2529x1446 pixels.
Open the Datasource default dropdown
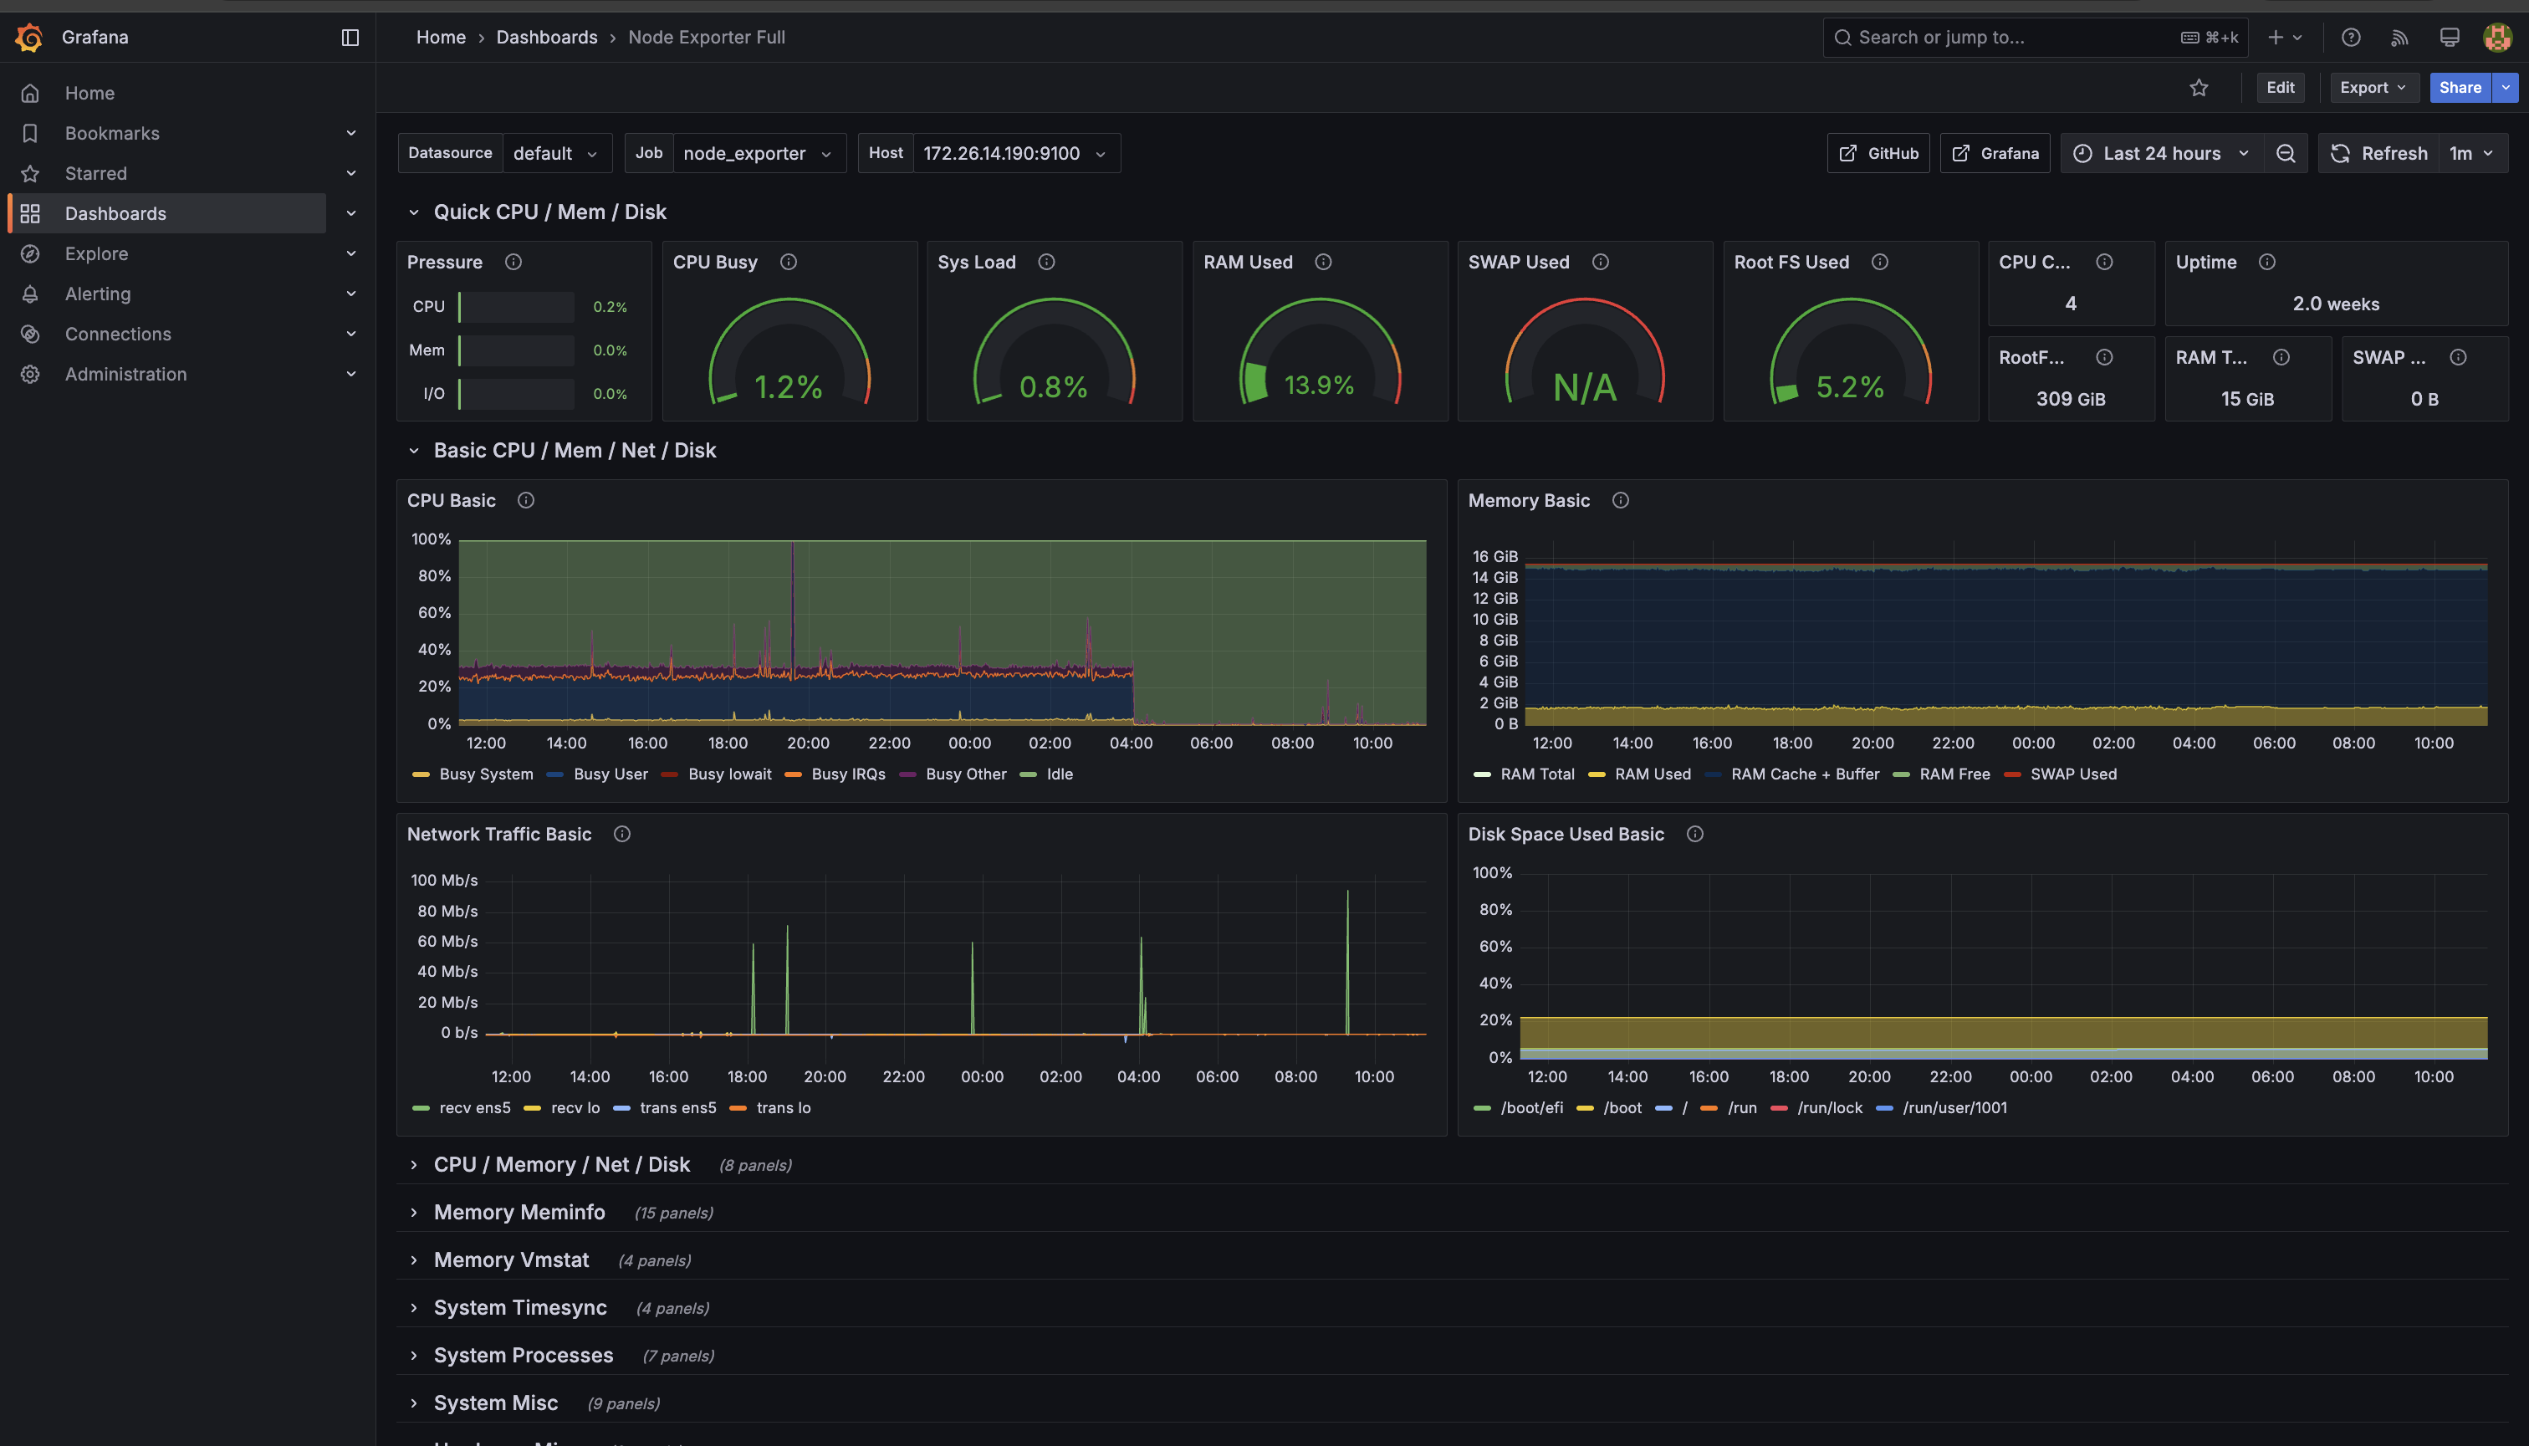click(556, 153)
